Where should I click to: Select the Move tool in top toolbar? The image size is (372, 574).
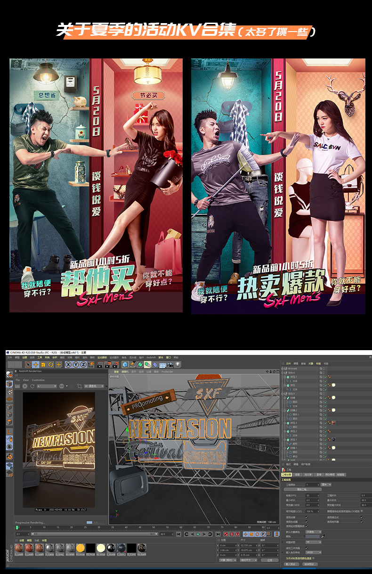35,364
